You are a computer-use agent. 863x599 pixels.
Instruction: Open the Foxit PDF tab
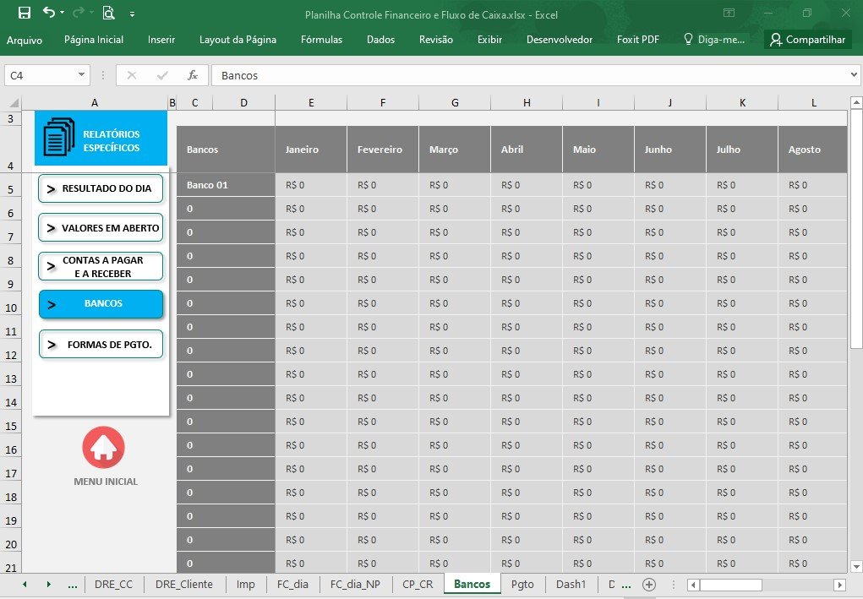tap(638, 40)
